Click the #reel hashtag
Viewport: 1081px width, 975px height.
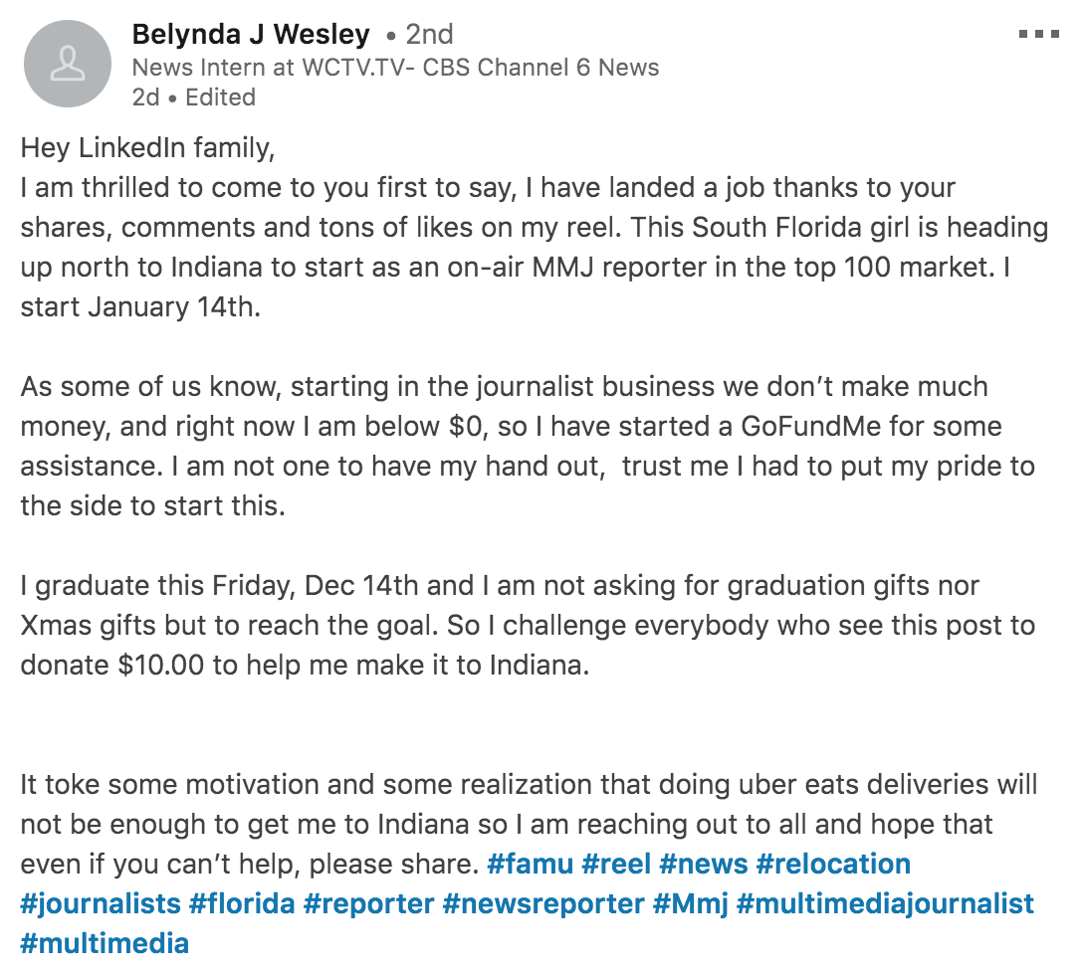click(616, 864)
